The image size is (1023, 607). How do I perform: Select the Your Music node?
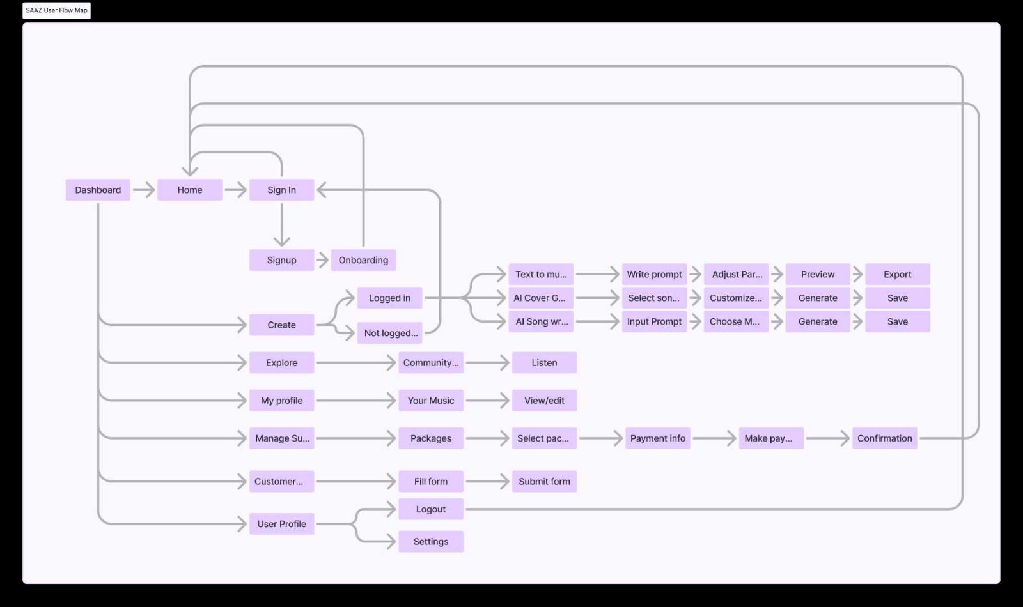click(x=431, y=401)
